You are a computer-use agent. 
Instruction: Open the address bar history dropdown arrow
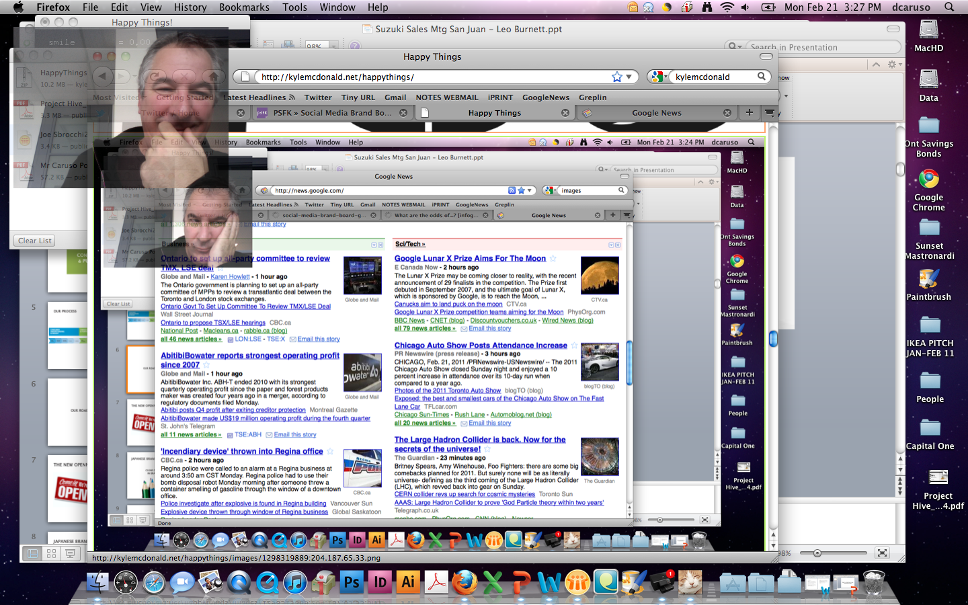(x=629, y=77)
